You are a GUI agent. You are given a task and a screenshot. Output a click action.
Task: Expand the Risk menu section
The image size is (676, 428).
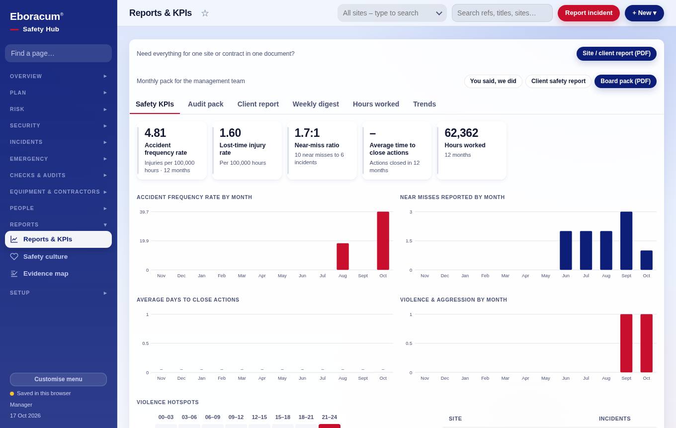(59, 109)
